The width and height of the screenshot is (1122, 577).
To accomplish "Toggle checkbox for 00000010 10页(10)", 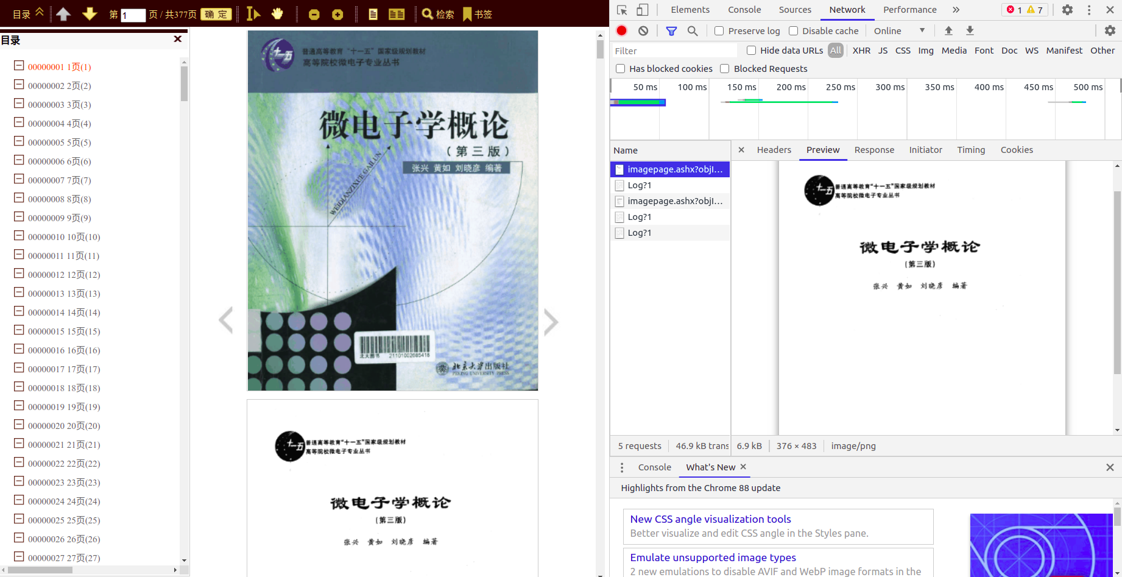I will pos(19,236).
